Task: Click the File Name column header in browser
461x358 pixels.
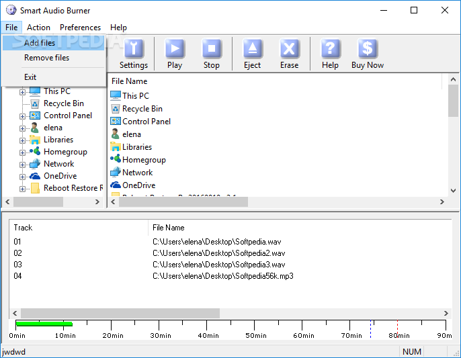Action: coord(276,81)
